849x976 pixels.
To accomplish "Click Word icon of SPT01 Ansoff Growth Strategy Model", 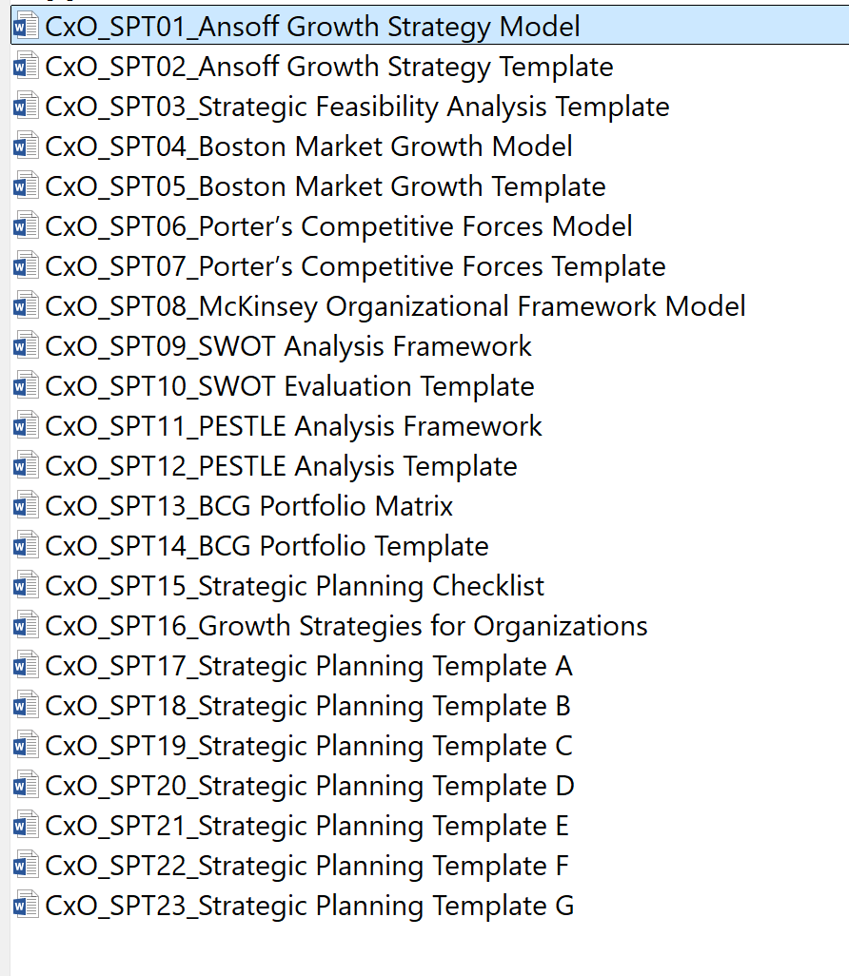I will (26, 26).
